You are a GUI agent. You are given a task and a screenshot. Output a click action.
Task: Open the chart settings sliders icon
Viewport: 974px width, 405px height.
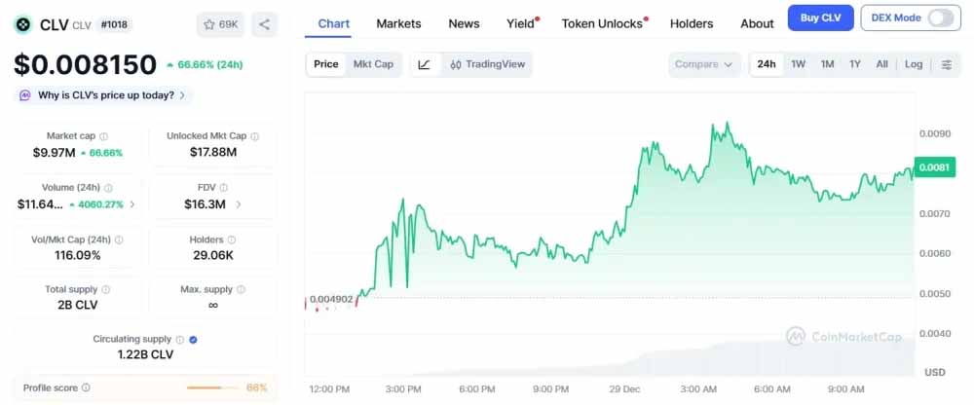947,64
